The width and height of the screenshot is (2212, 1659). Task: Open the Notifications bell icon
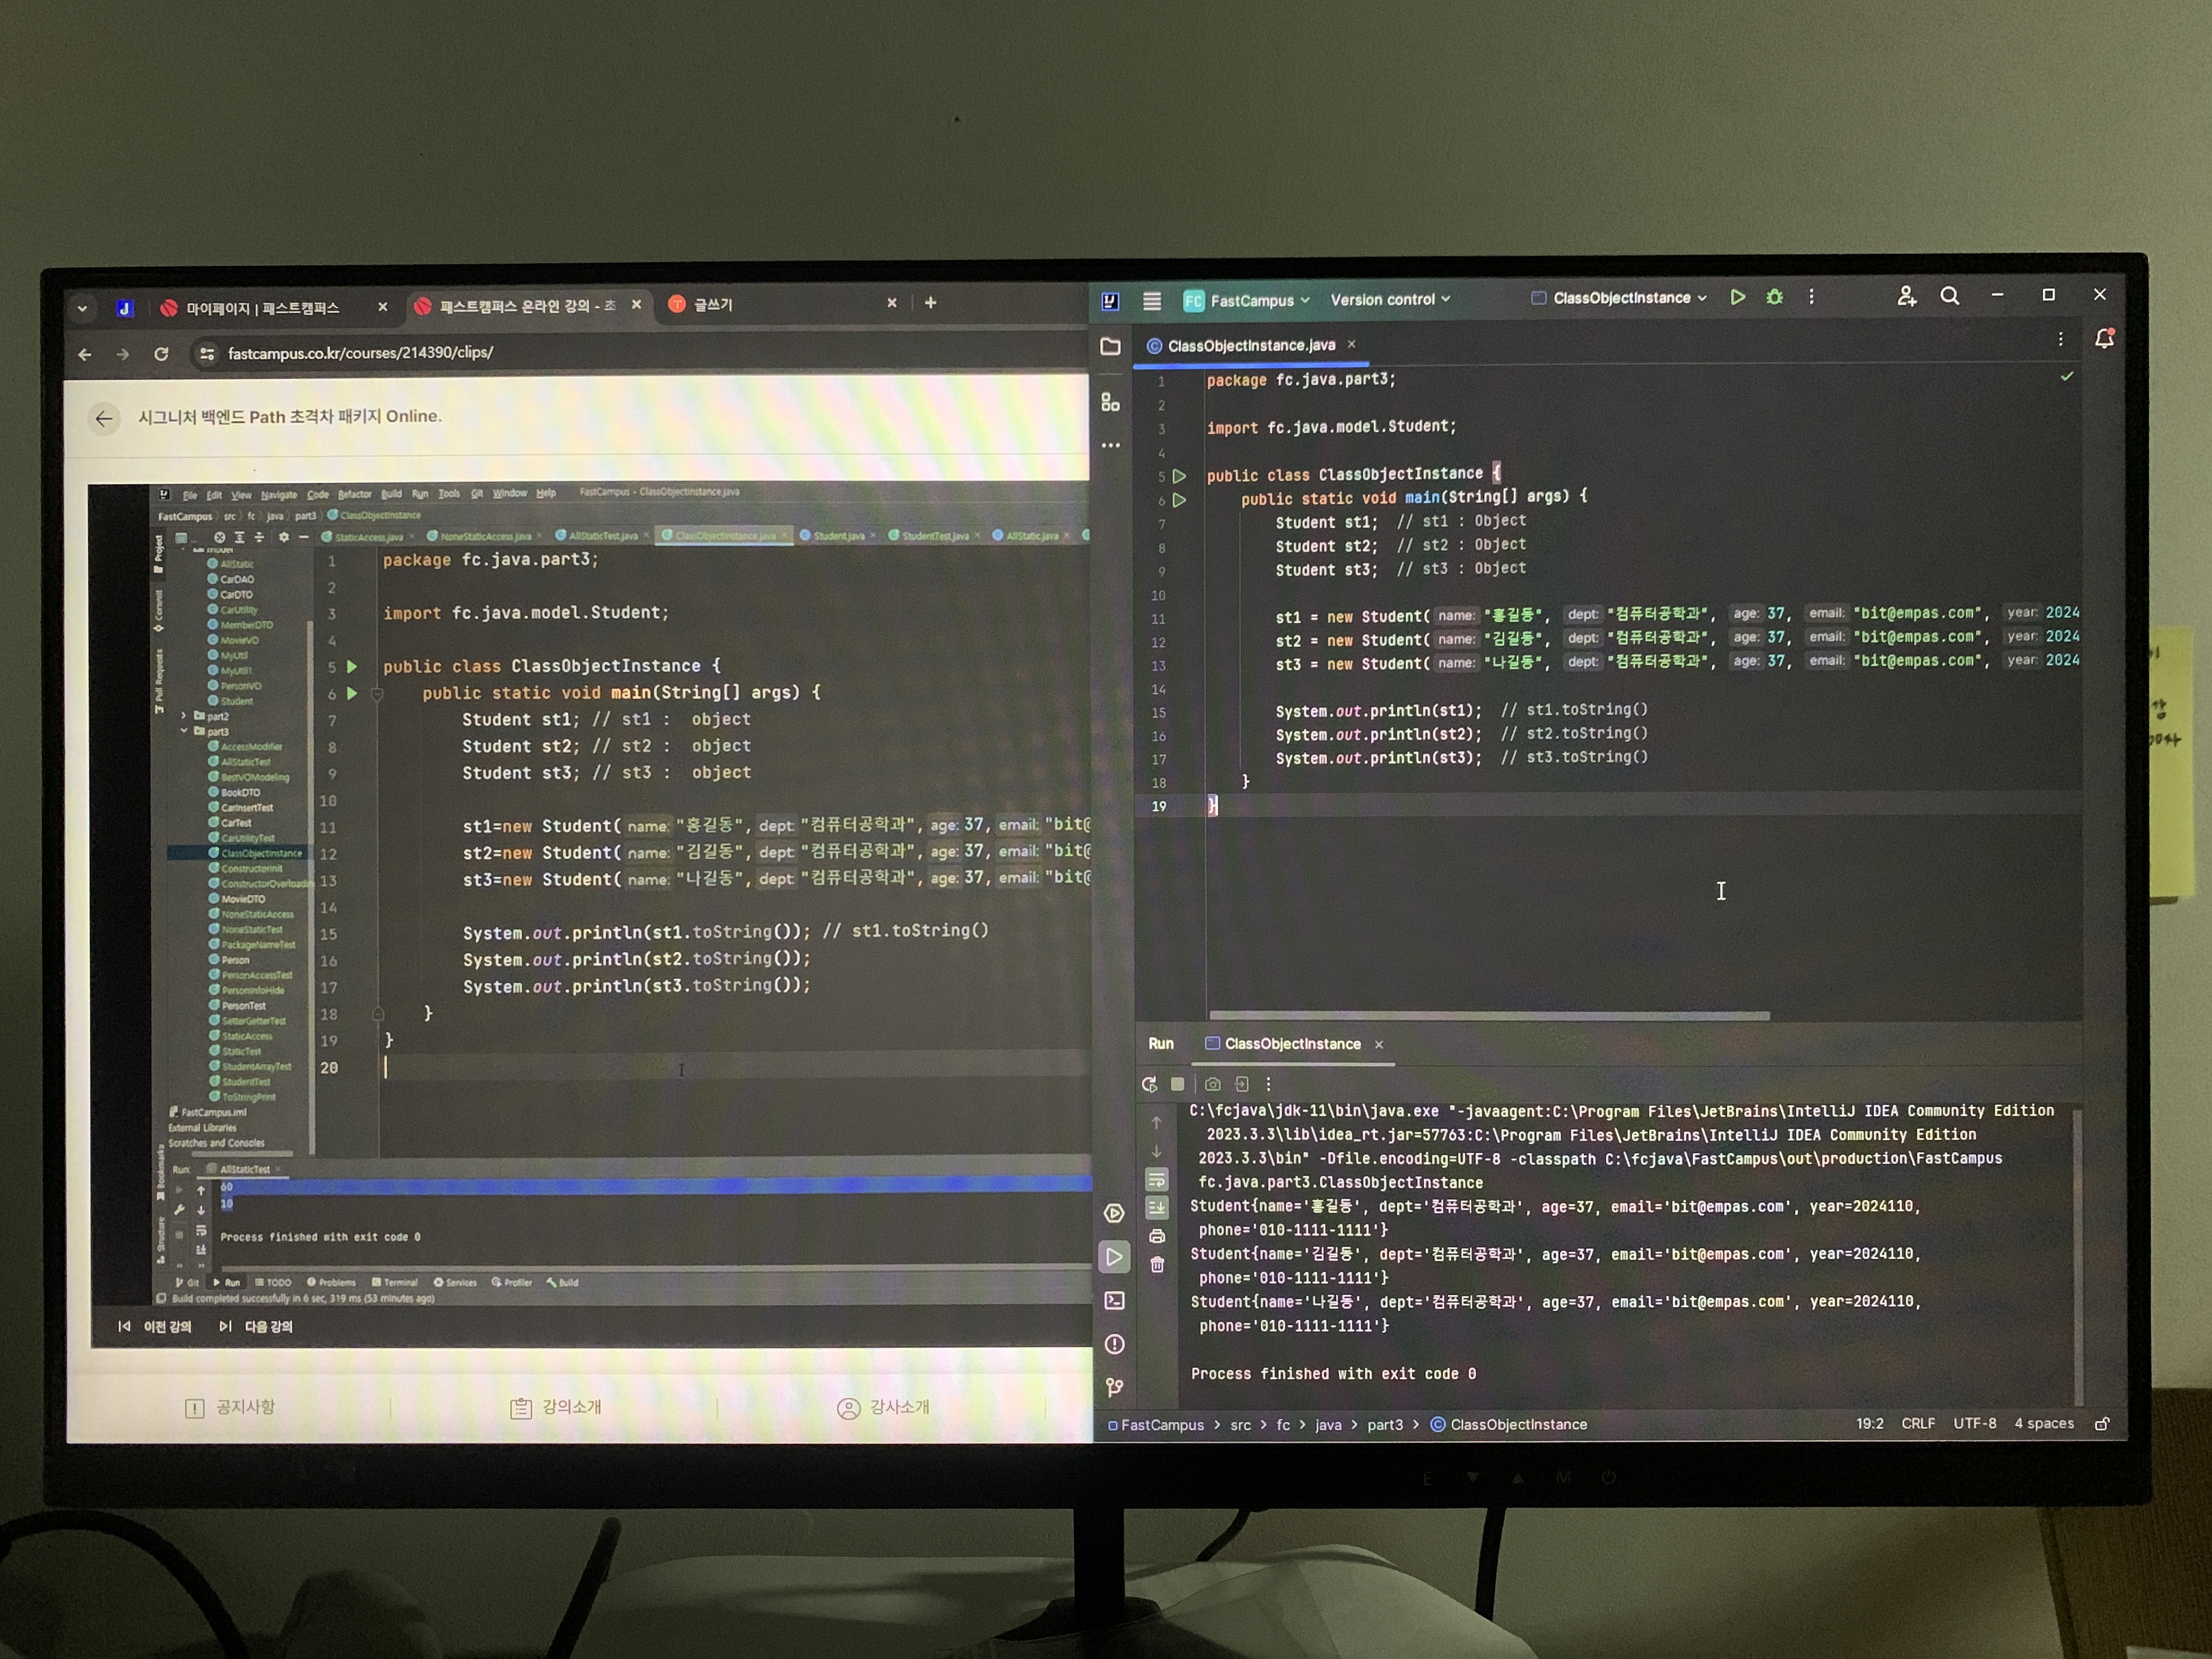pos(2104,340)
